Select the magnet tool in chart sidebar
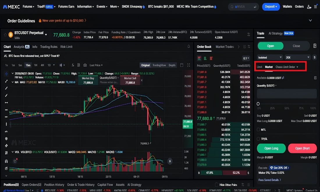The height and width of the screenshot is (192, 320). pos(6,161)
